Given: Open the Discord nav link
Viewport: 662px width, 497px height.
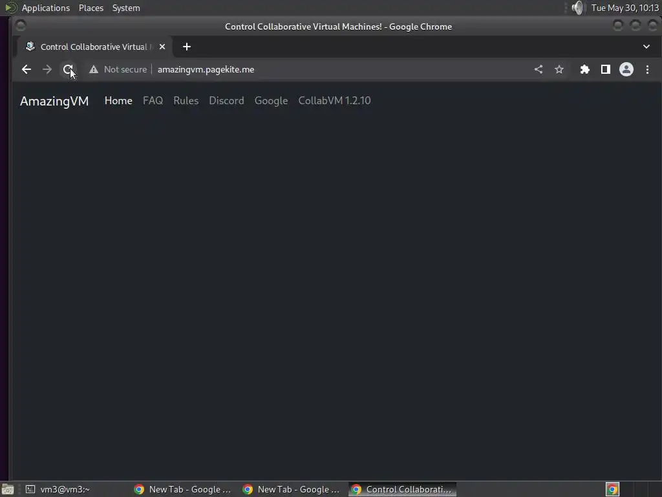Looking at the screenshot, I should coord(226,100).
